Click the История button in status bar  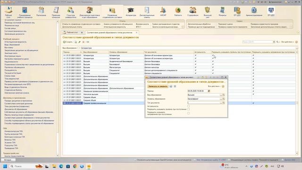8,160
